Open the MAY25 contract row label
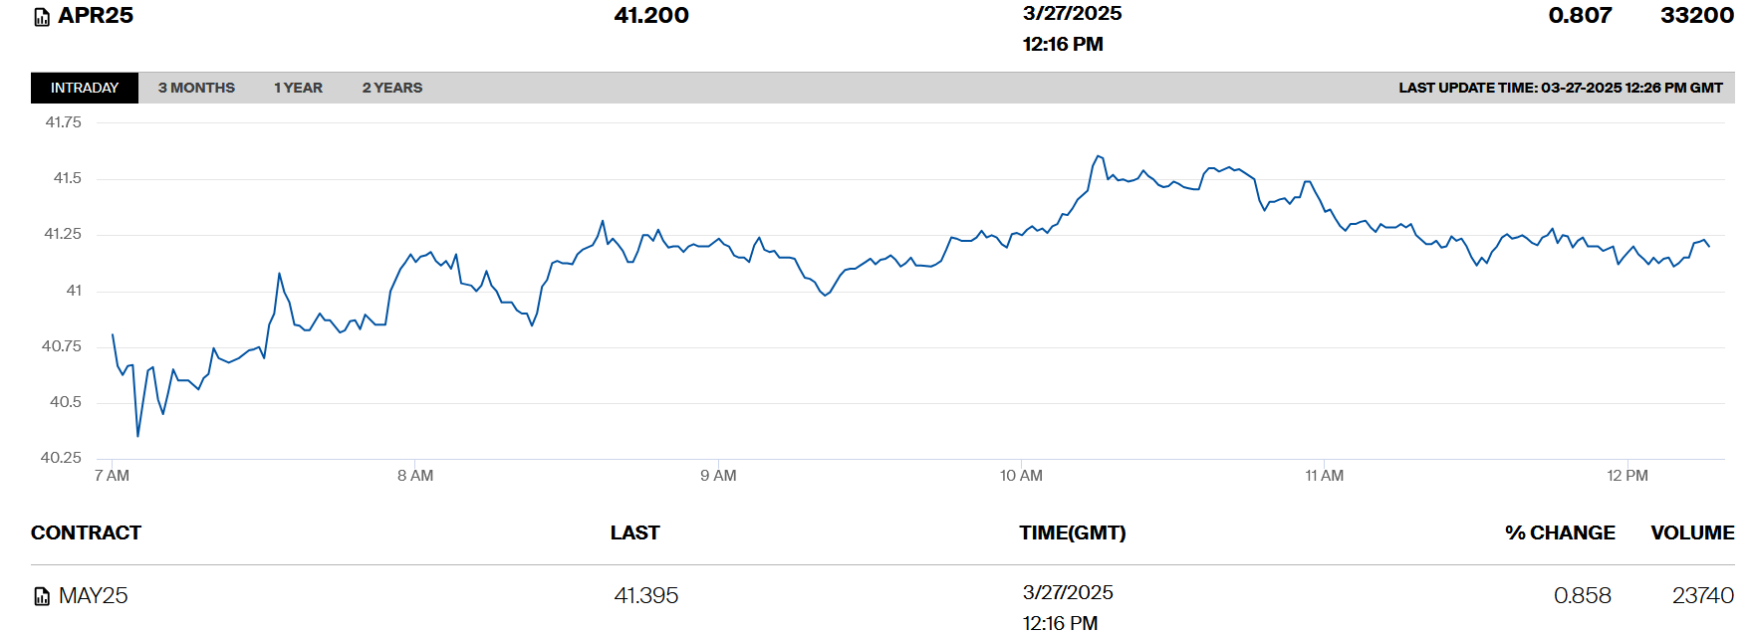This screenshot has height=635, width=1752. [93, 595]
